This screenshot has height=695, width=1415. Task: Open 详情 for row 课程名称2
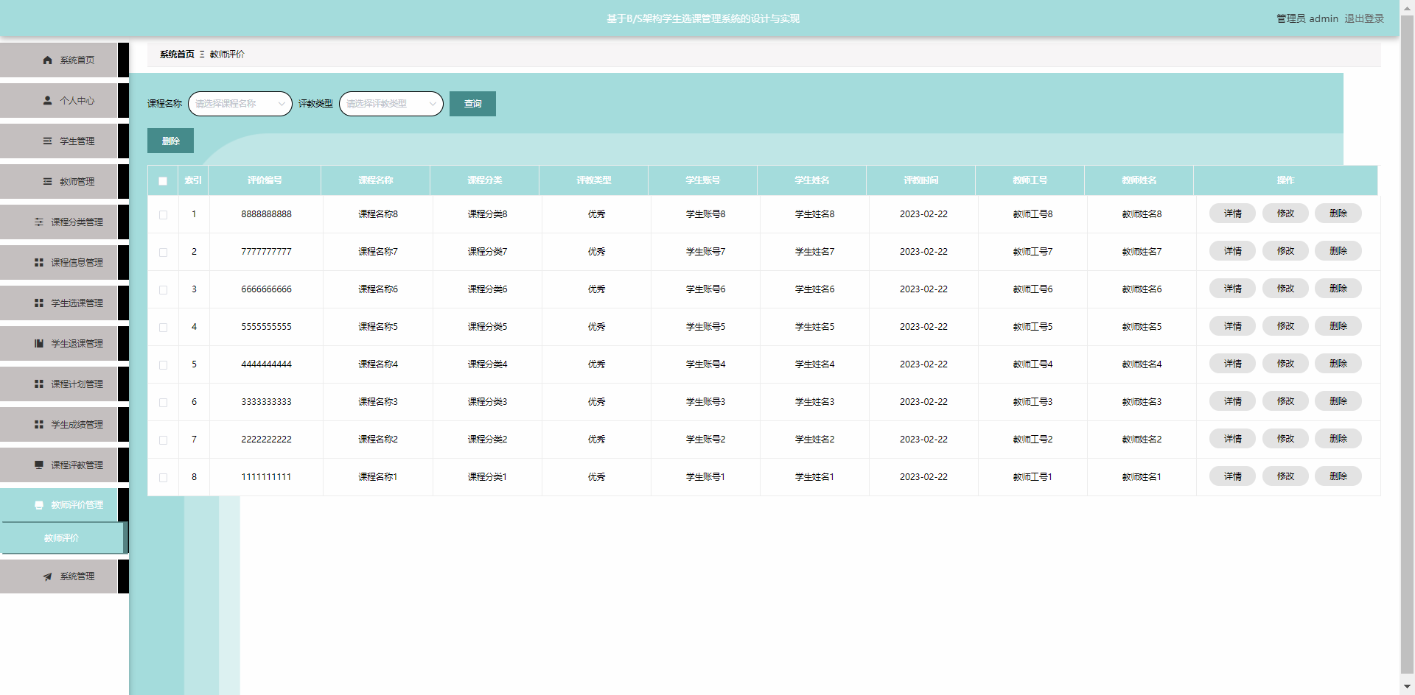(x=1232, y=439)
